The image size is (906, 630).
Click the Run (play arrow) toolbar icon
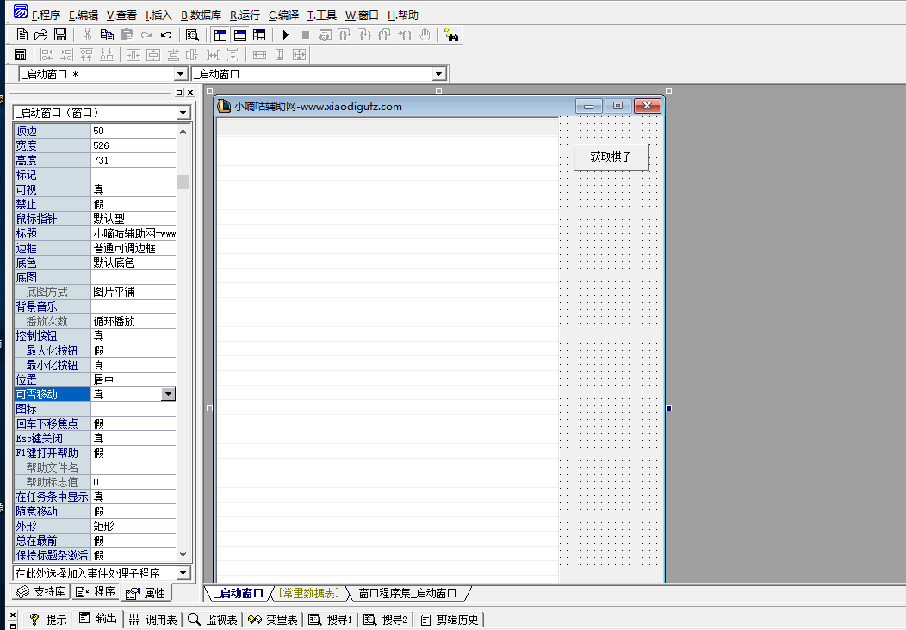(x=285, y=35)
